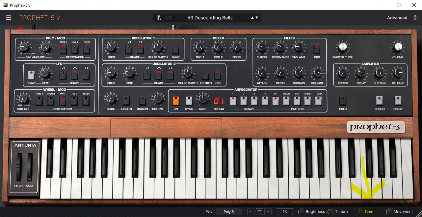Select Arpeggiator ORDER pattern
This screenshot has height=217, width=422.
coord(307,101)
